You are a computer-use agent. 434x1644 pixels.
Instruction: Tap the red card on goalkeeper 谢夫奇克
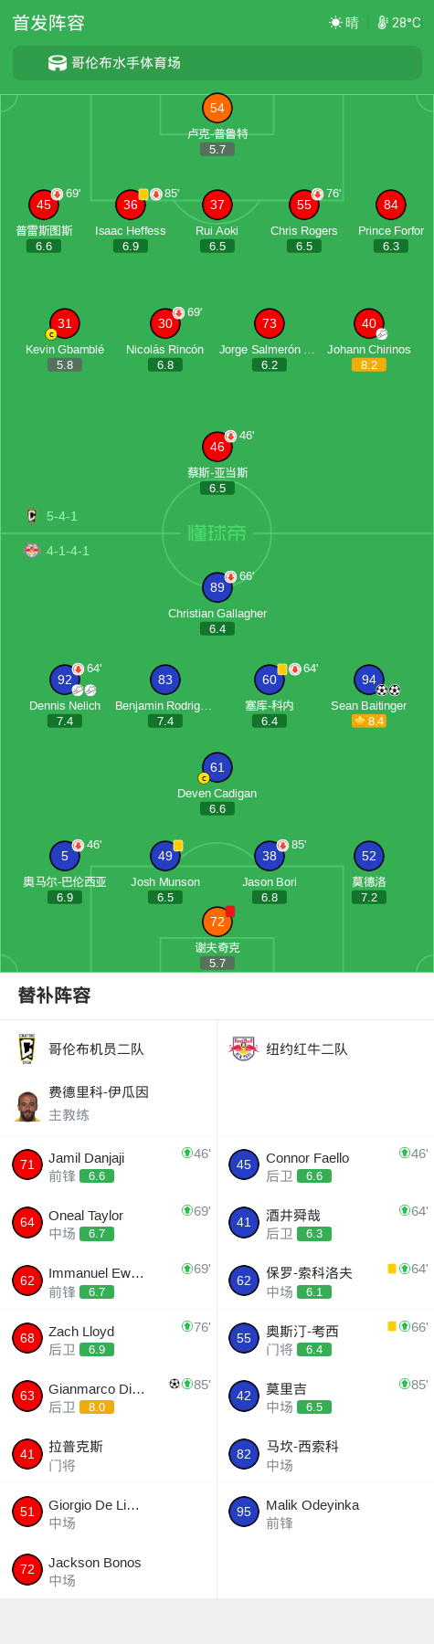coord(230,911)
